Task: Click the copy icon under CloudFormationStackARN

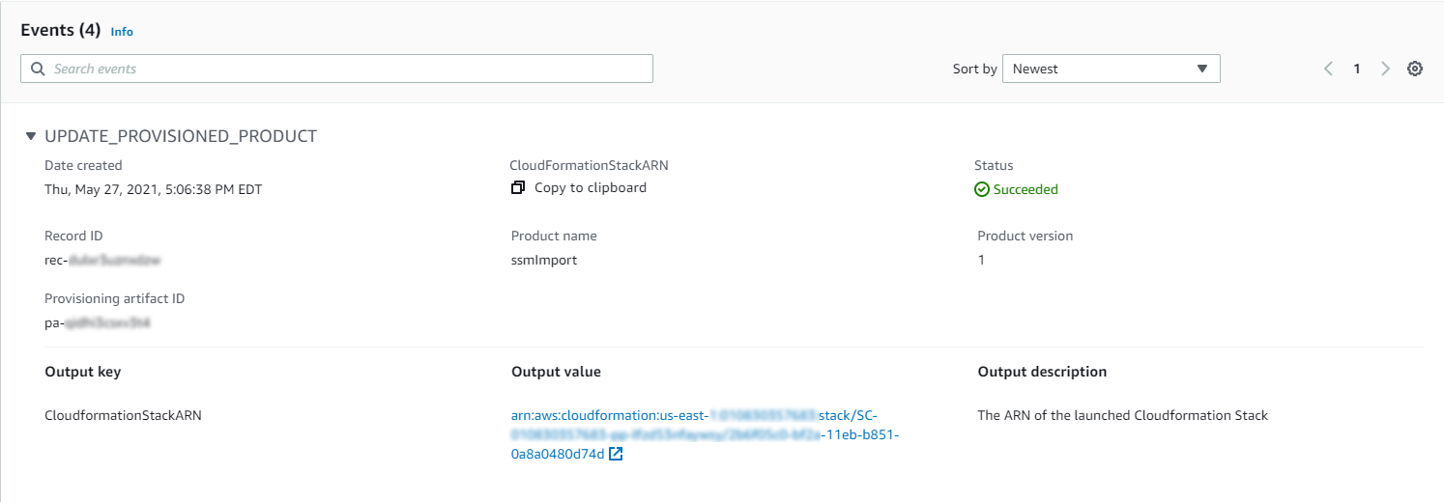Action: (518, 188)
